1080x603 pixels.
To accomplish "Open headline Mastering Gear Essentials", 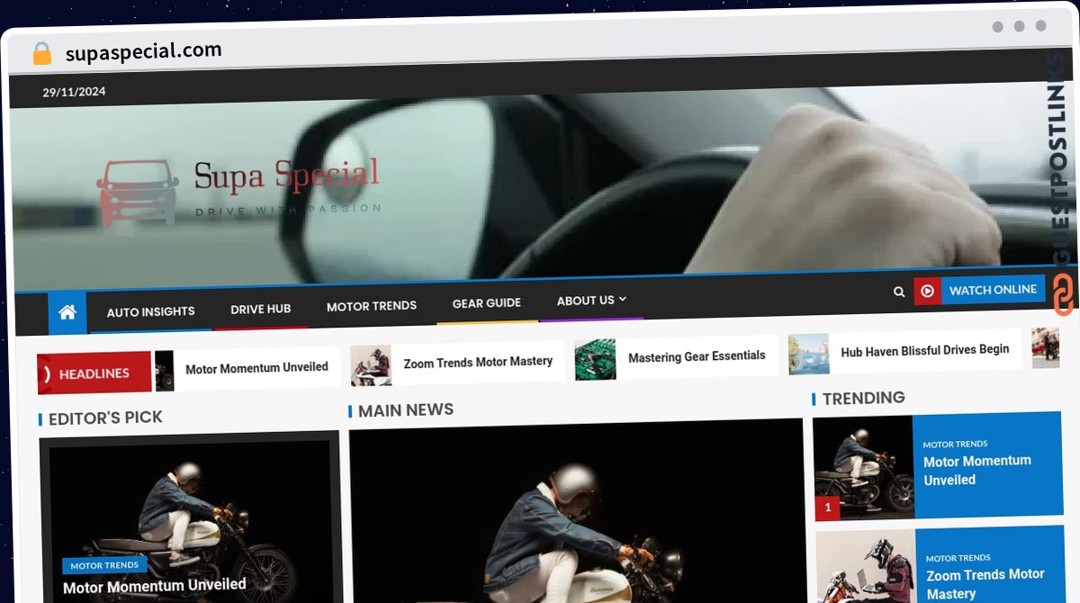I will coord(697,356).
